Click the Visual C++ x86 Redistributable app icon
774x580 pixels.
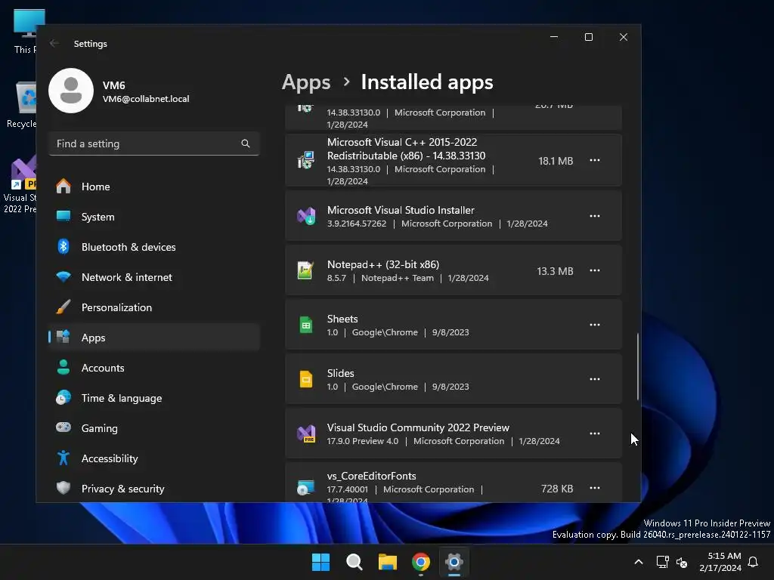click(x=306, y=160)
